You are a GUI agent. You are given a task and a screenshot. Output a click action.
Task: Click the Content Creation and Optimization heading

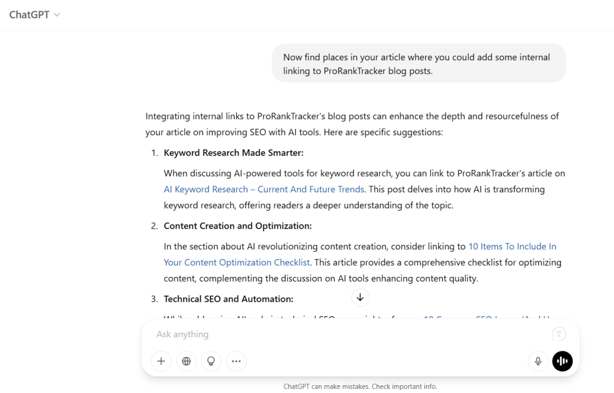238,226
